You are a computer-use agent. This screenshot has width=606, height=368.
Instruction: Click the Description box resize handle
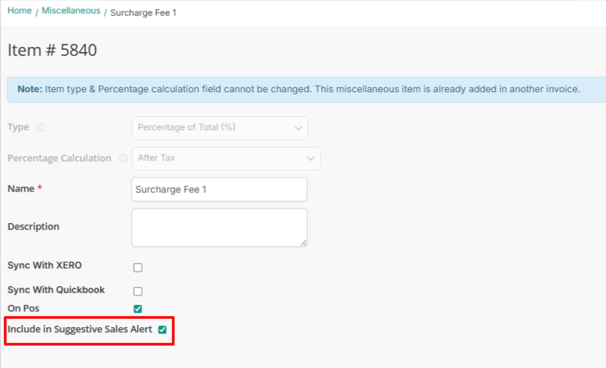pyautogui.click(x=303, y=242)
